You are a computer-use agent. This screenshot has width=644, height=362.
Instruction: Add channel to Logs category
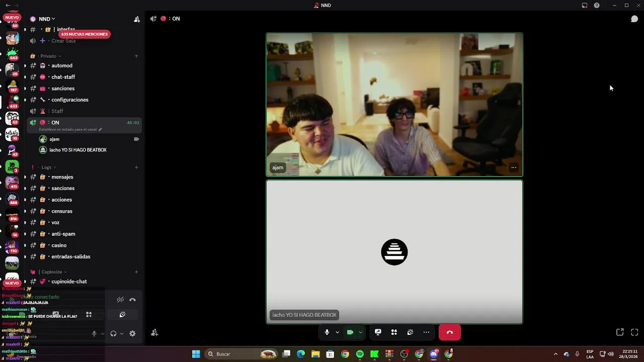coord(136,167)
